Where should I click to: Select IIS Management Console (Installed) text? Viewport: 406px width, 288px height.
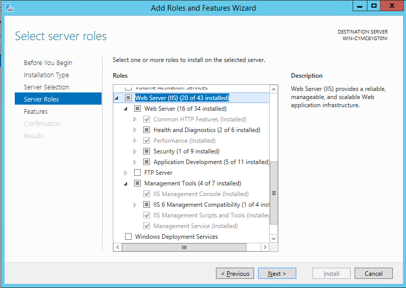tap(201, 194)
